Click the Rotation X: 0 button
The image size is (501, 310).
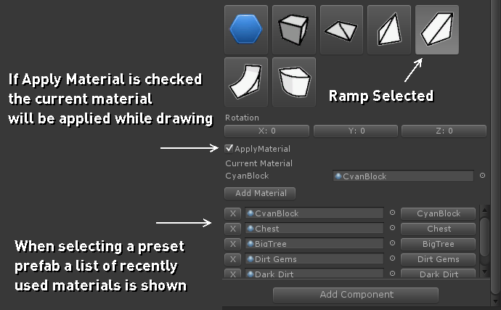pyautogui.click(x=266, y=131)
